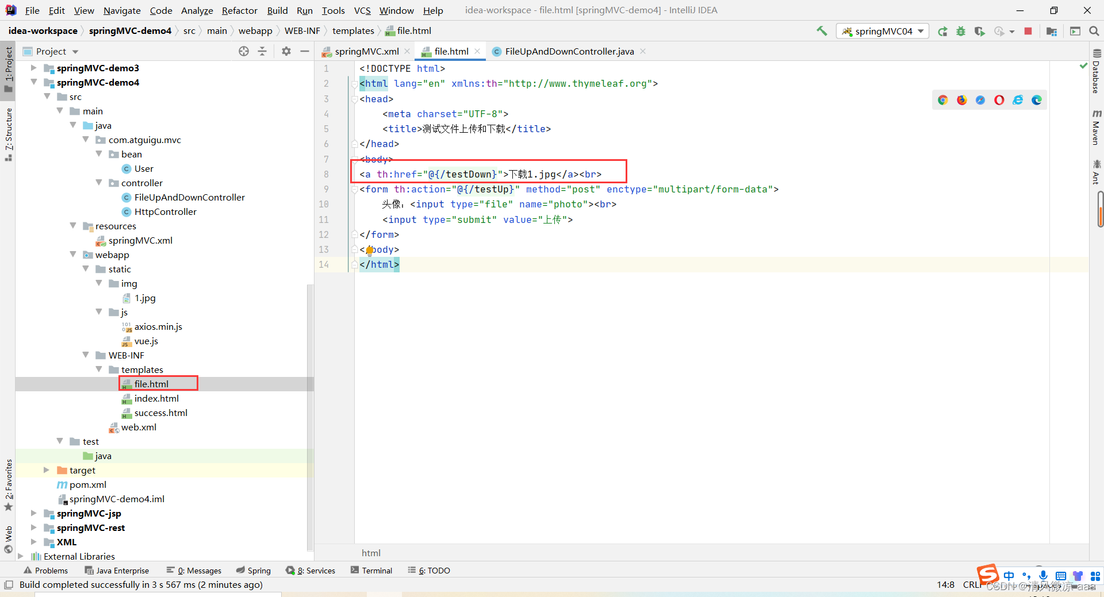Switch Sogou input method Chinese mode icon
The height and width of the screenshot is (597, 1104).
[x=1009, y=576]
